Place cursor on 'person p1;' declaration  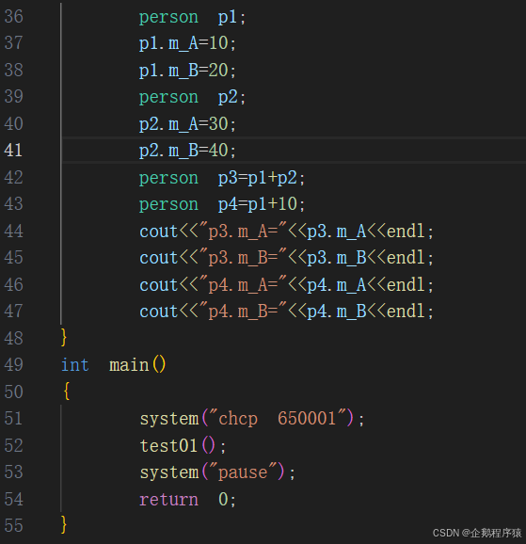click(x=192, y=17)
